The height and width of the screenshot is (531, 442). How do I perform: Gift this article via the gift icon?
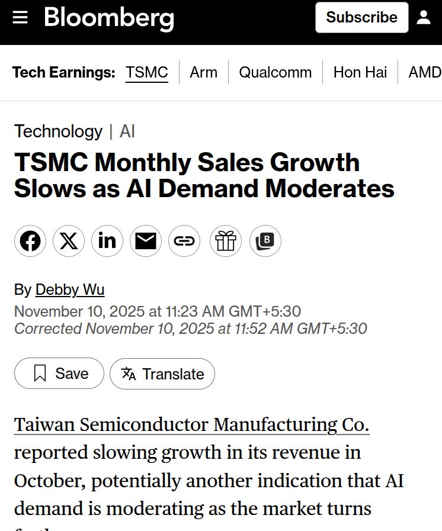tap(225, 241)
